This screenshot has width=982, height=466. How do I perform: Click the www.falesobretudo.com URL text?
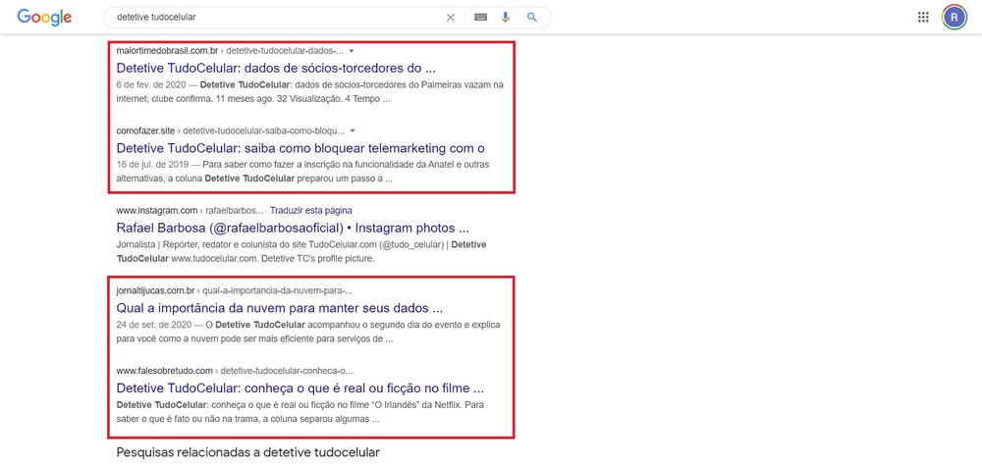[x=165, y=371]
